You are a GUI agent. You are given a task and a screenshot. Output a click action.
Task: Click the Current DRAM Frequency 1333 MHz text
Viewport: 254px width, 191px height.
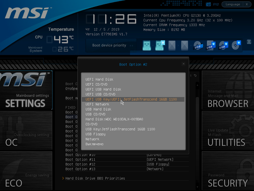(x=174, y=25)
